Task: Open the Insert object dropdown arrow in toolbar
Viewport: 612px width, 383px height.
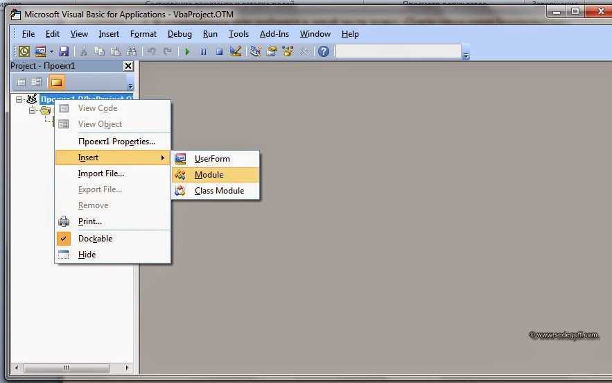Action: (51, 51)
